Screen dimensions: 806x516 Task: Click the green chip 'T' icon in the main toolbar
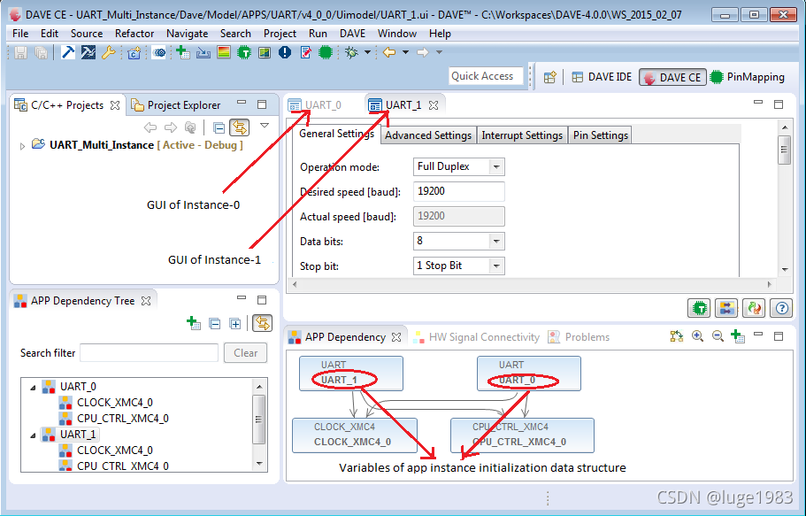[244, 52]
